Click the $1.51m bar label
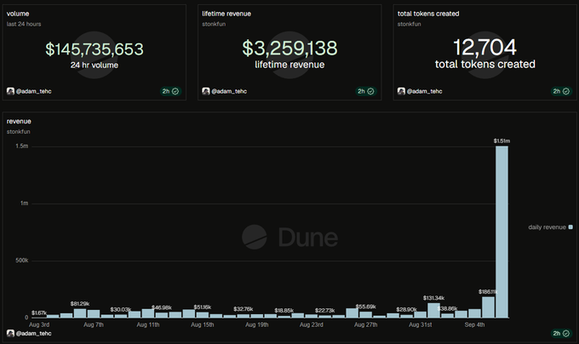The image size is (579, 344). click(502, 141)
